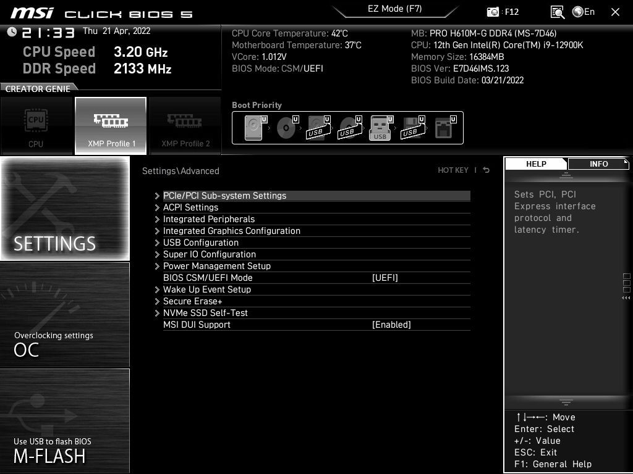
Task: Select the USB hard disk boot device
Action: coord(319,127)
